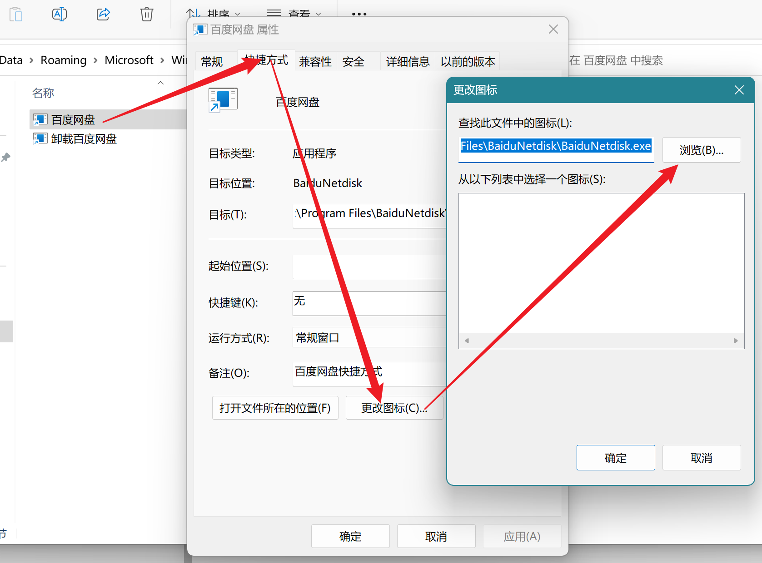The height and width of the screenshot is (563, 762).
Task: Click the Paste icon in Explorer toolbar
Action: coord(16,14)
